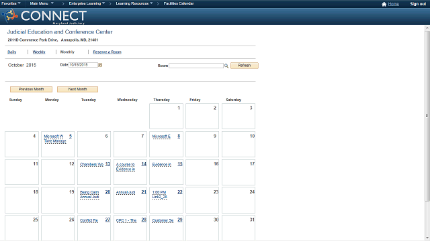Click the Commerce Park Drive address text

[53, 40]
